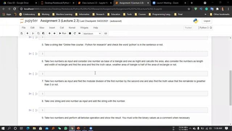Image resolution: width=232 pixels, height=131 pixels.
Task: Open the Chrome three-dot menu
Action: 228,9
